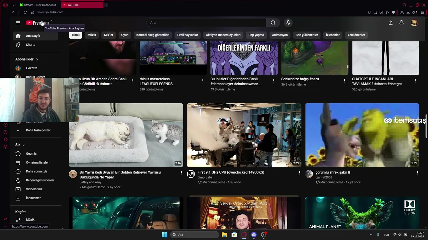Open a new browser tab
This screenshot has width=428, height=240.
(106, 5)
